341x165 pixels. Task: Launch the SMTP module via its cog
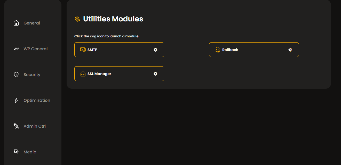[155, 50]
